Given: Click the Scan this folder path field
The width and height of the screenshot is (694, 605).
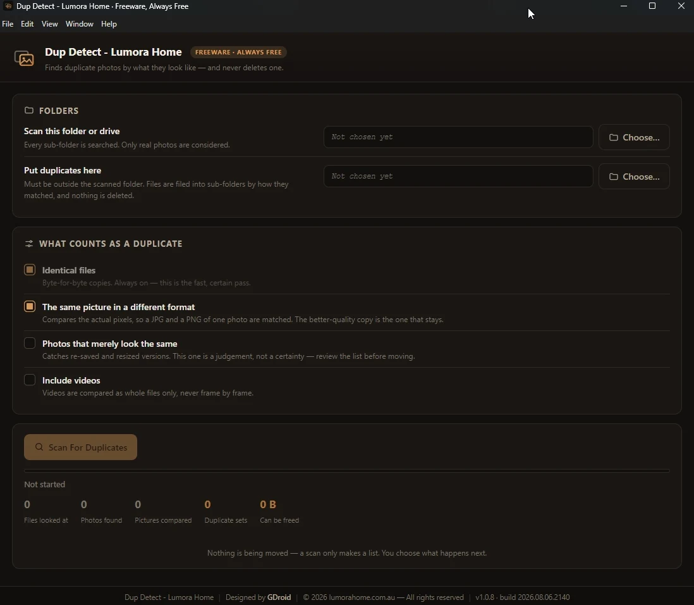Looking at the screenshot, I should click(458, 137).
